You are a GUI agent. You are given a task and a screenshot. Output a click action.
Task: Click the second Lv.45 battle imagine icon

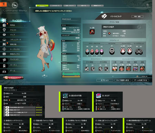[130, 51]
